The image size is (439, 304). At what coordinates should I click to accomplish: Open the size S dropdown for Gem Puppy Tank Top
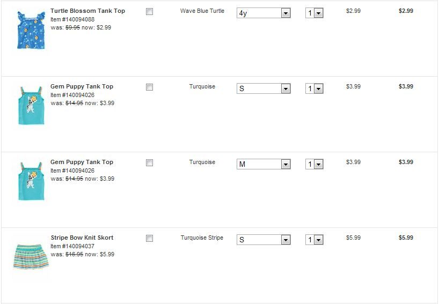[264, 88]
